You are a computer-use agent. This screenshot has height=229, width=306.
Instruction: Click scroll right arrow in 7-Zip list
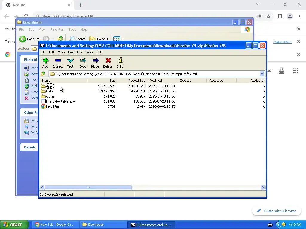tap(263, 187)
